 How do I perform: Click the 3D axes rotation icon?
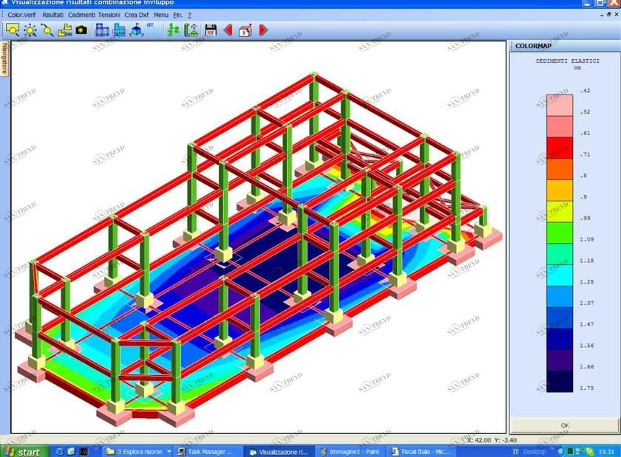[137, 30]
